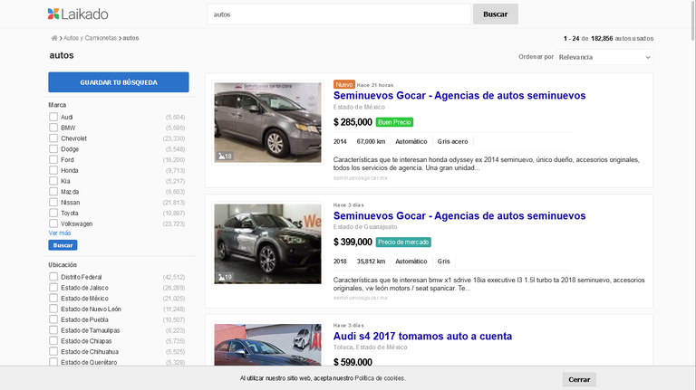Click the $ 399,000 price

(x=353, y=242)
